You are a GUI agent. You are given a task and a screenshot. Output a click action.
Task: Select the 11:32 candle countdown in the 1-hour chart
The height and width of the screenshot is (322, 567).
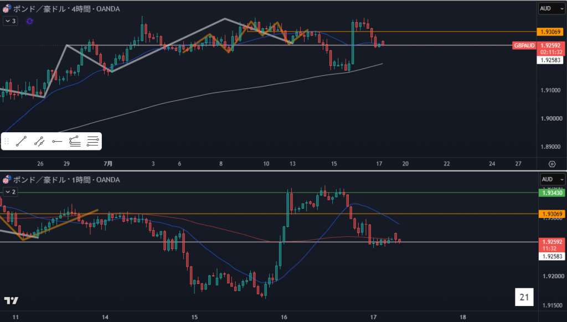pyautogui.click(x=550, y=248)
